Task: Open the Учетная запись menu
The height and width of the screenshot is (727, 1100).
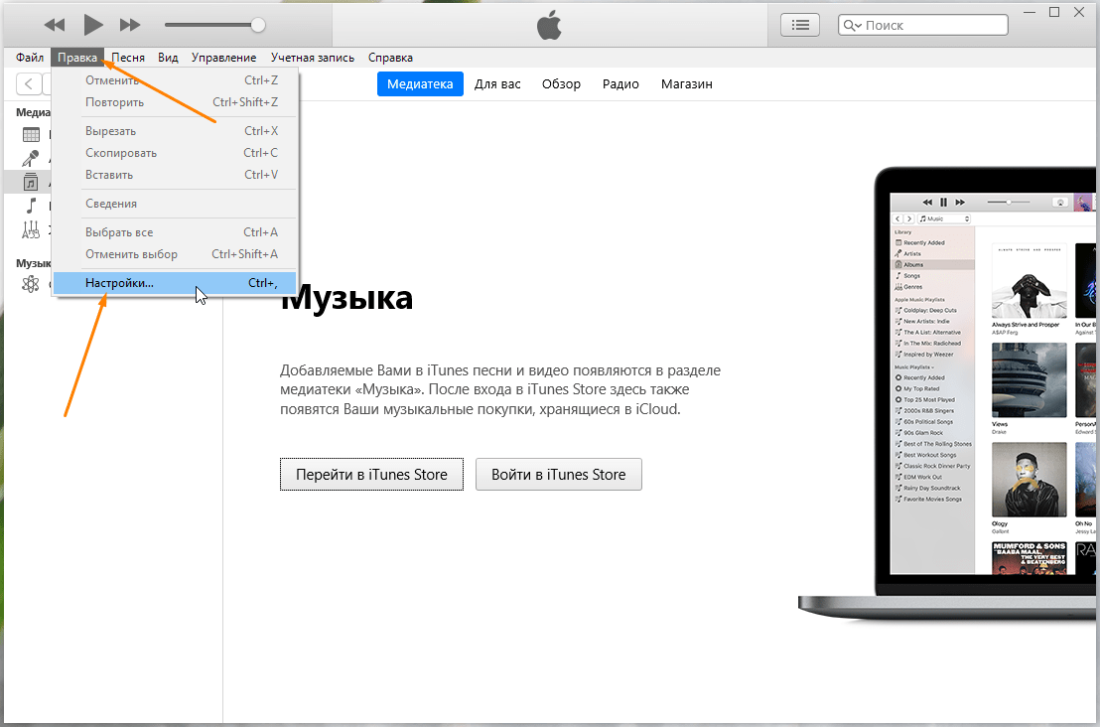Action: coord(312,58)
